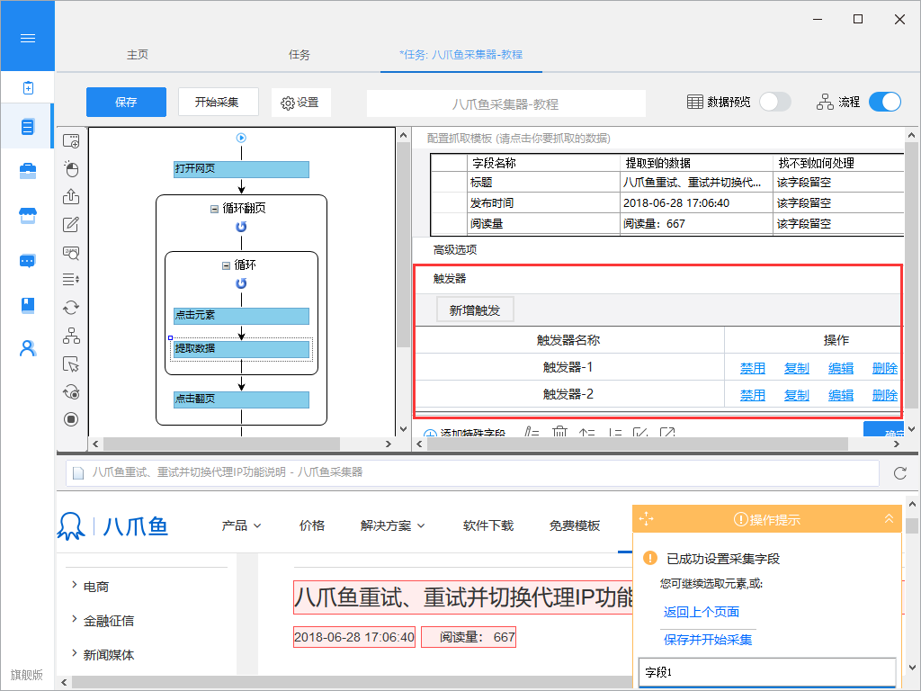Edit the task name field 八爪鱼采集器-教程
The image size is (921, 691).
505,103
